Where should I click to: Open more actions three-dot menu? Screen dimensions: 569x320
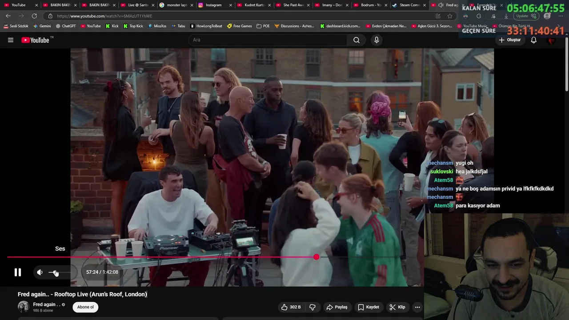[417, 307]
